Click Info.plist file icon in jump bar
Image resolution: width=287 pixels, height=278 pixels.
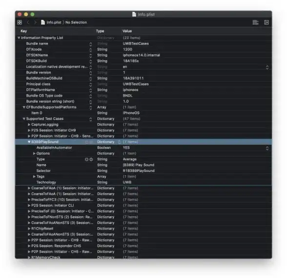[x=43, y=22]
